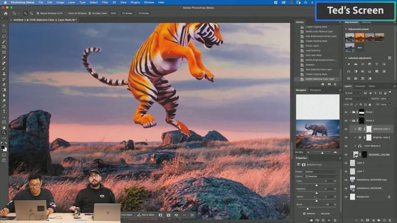Click More under adjustment presets

pos(360,47)
